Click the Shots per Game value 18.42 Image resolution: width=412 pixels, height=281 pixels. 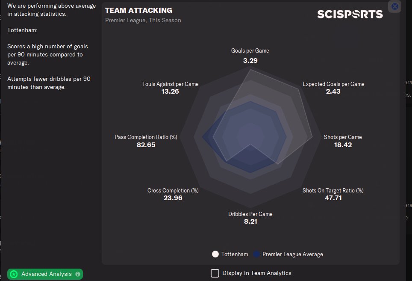coord(343,145)
